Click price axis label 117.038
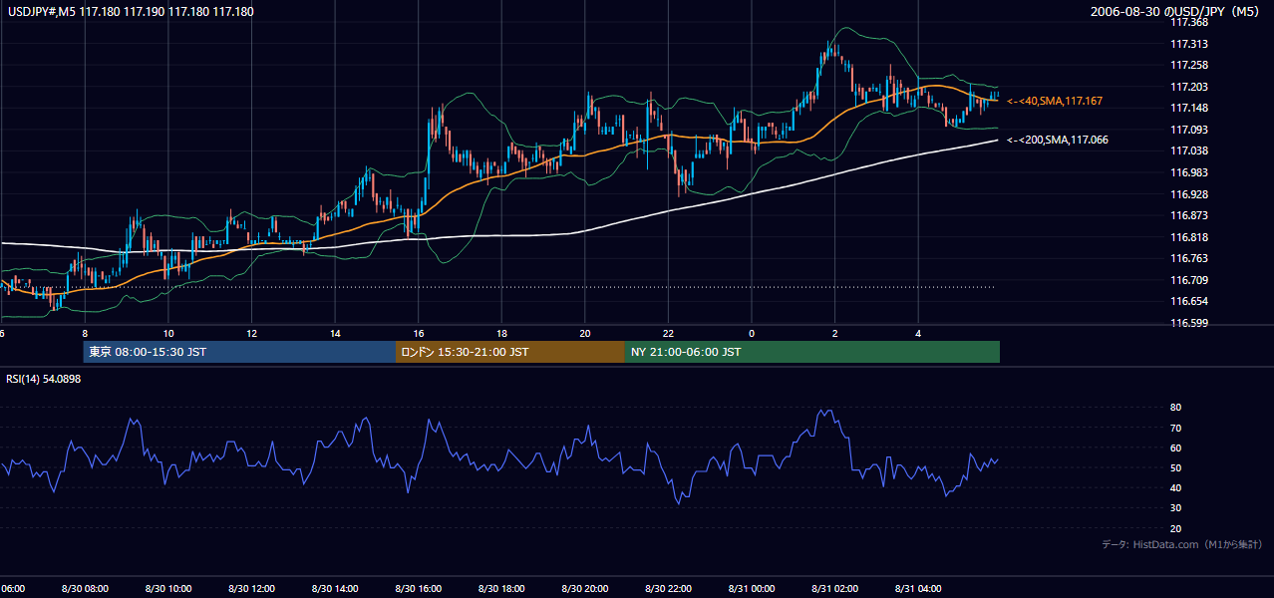 click(1188, 150)
